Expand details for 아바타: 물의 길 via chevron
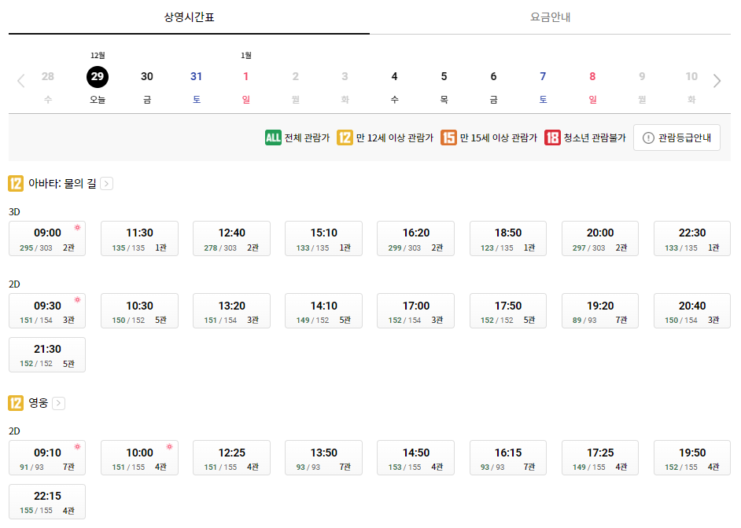 click(x=105, y=183)
